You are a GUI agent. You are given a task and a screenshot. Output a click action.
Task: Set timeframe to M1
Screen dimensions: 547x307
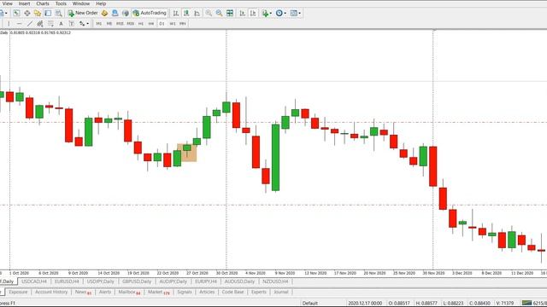99,24
